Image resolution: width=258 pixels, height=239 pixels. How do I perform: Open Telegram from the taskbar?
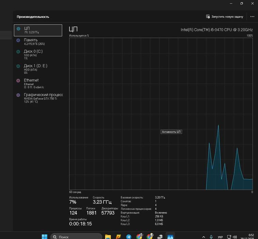(129, 237)
